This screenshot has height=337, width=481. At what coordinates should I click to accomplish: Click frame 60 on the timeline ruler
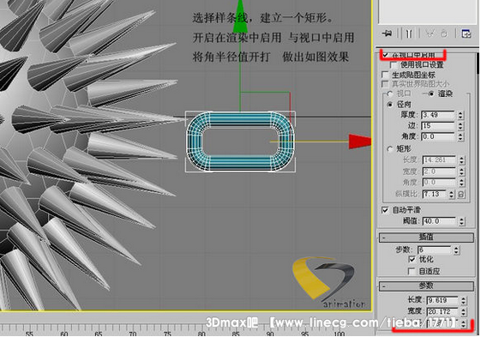pos(63,334)
